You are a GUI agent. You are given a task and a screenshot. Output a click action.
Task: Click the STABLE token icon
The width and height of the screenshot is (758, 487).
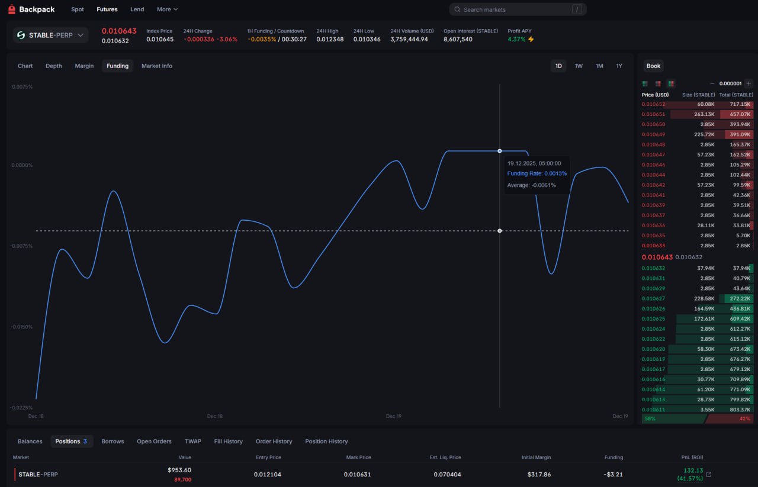[21, 36]
